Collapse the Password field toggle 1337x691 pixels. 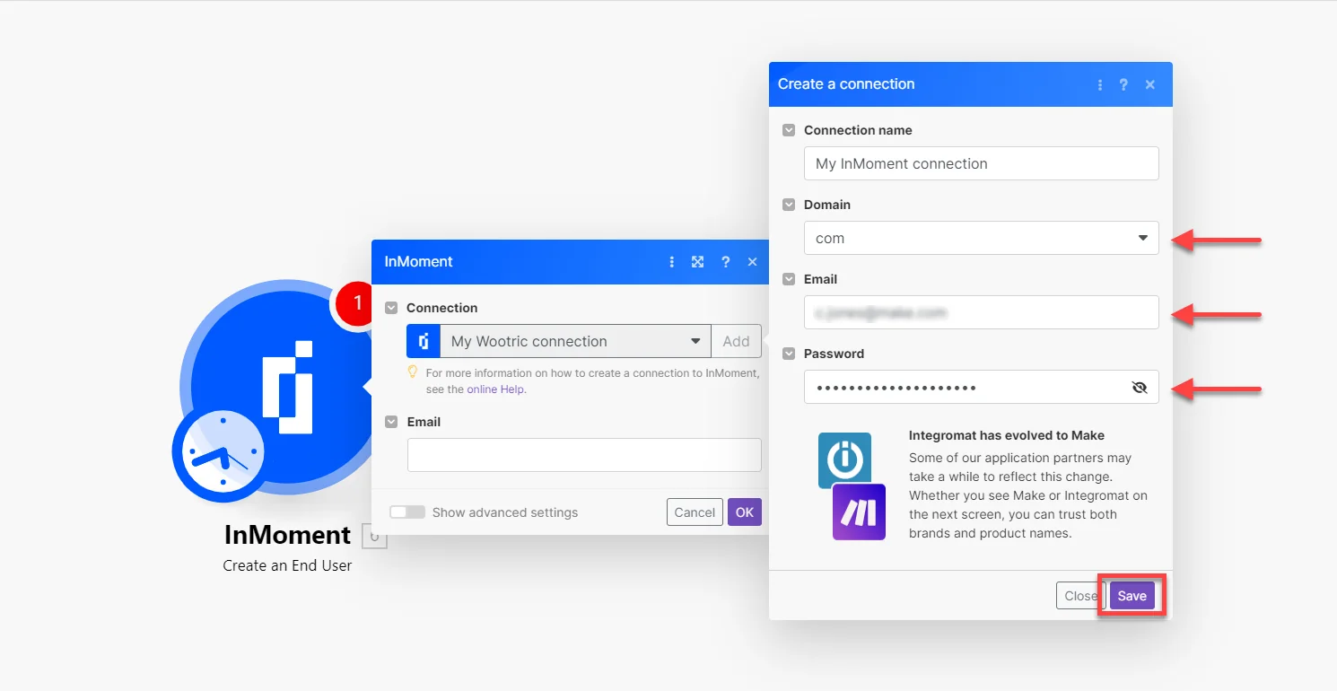pos(789,354)
